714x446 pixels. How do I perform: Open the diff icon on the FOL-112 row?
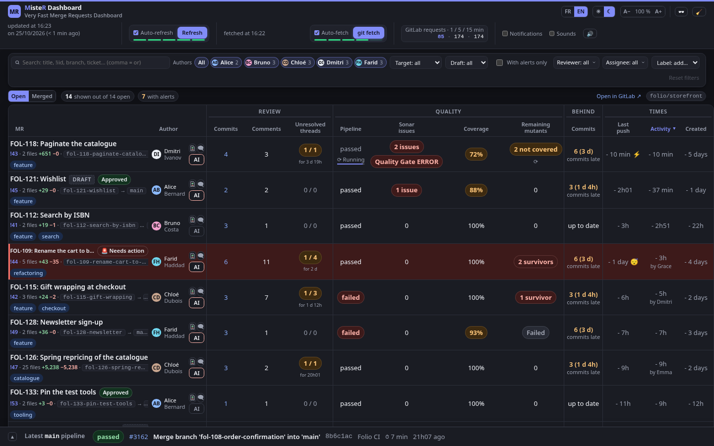click(192, 220)
